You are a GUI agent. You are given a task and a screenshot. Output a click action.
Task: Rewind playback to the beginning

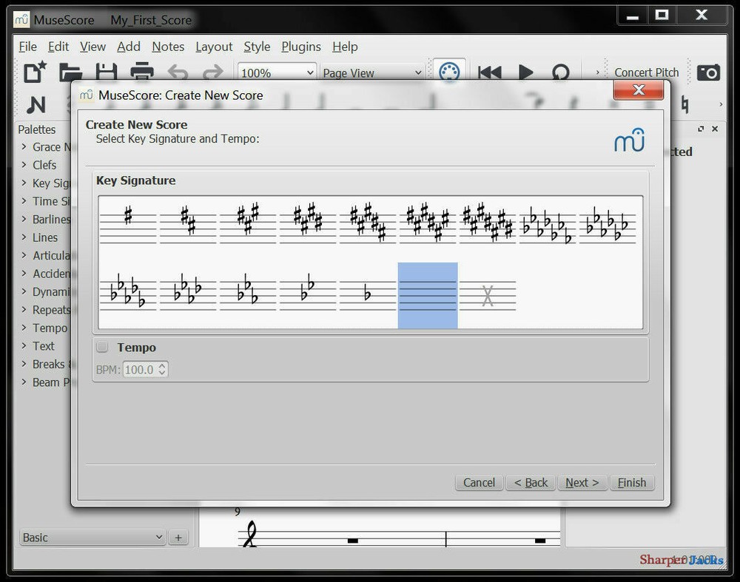tap(489, 72)
